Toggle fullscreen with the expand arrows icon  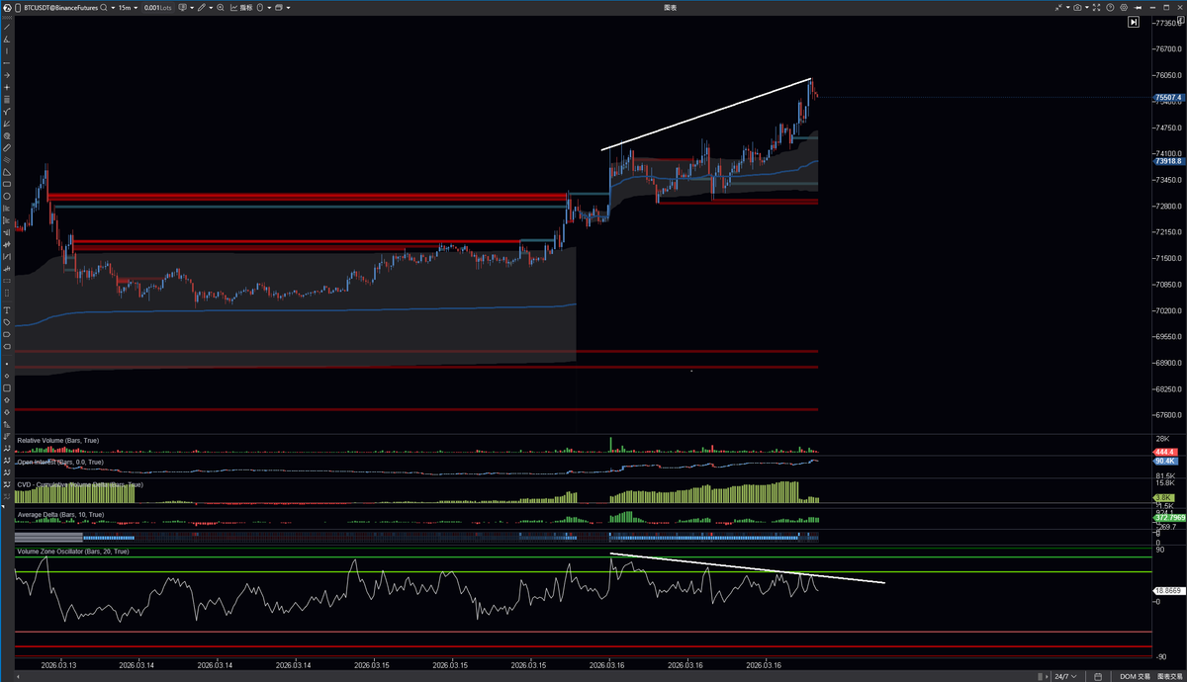pyautogui.click(x=1096, y=7)
